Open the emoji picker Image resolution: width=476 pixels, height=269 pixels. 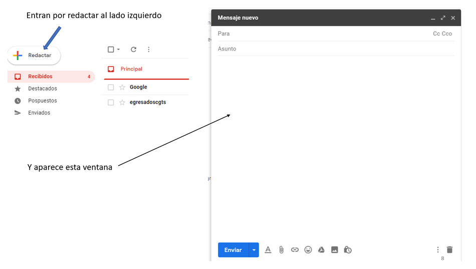(x=308, y=250)
